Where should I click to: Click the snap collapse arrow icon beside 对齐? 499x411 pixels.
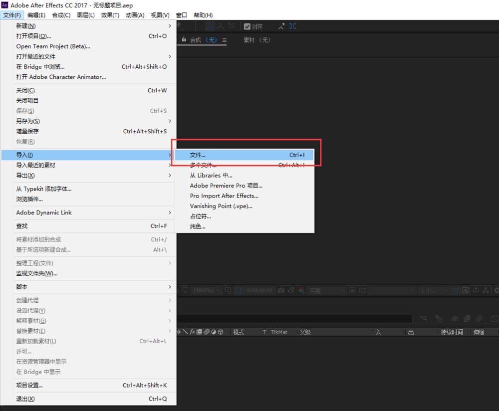click(281, 26)
